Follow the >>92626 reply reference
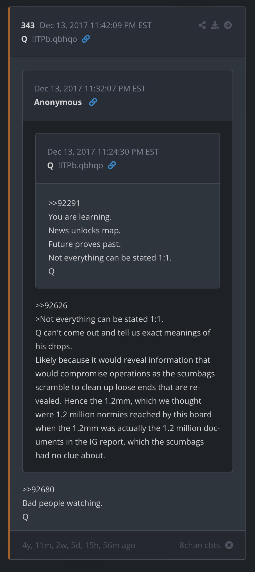This screenshot has height=572, width=255. (51, 305)
